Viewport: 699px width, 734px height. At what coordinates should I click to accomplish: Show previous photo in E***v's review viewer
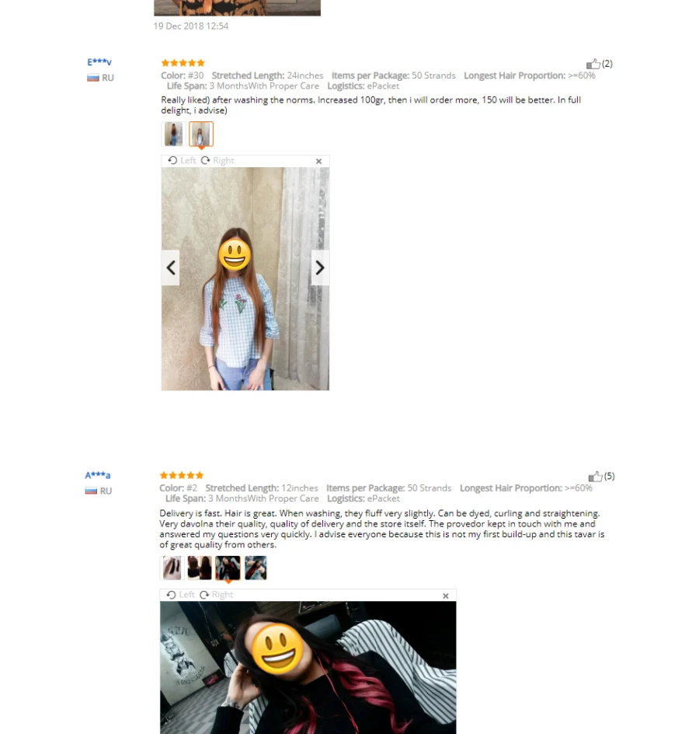[x=171, y=267]
